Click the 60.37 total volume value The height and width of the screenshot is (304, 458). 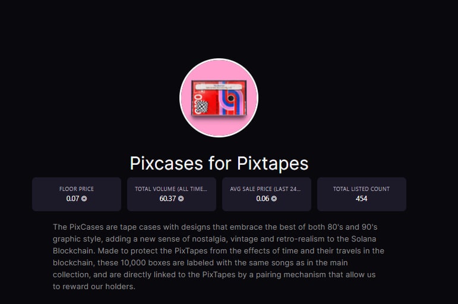(x=168, y=199)
